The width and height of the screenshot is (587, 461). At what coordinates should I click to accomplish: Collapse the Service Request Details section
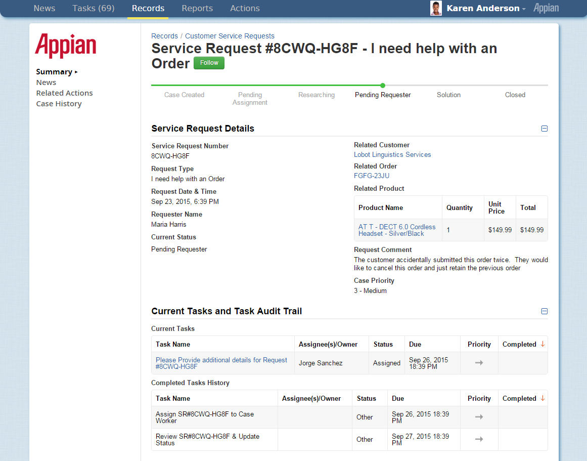(545, 129)
